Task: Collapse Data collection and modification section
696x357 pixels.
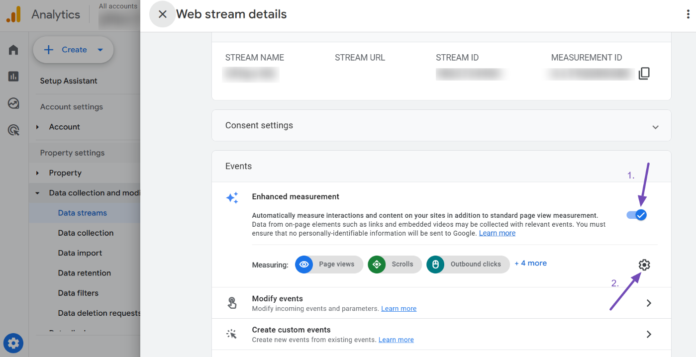Action: (38, 193)
